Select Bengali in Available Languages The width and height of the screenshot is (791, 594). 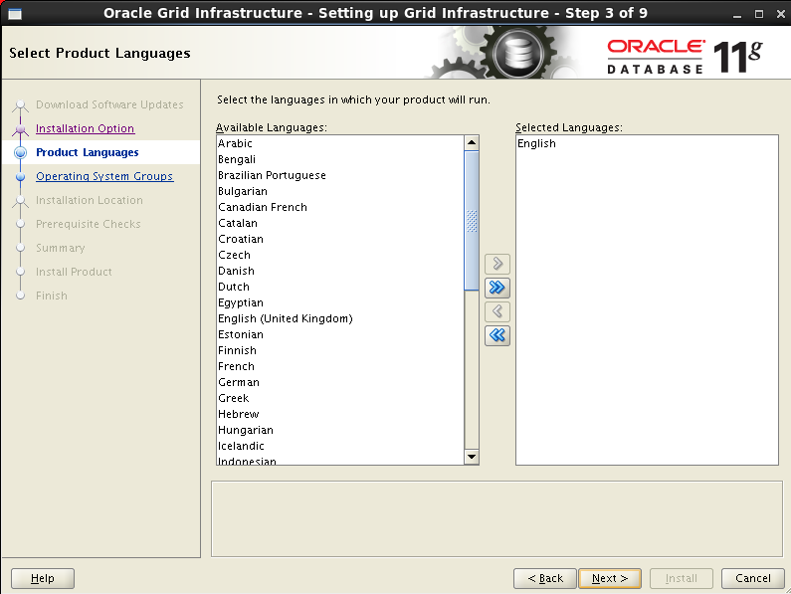339,159
